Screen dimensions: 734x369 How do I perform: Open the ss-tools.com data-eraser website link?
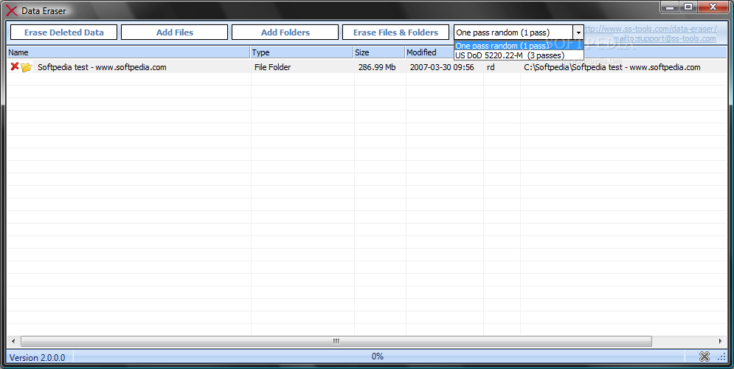coord(651,29)
